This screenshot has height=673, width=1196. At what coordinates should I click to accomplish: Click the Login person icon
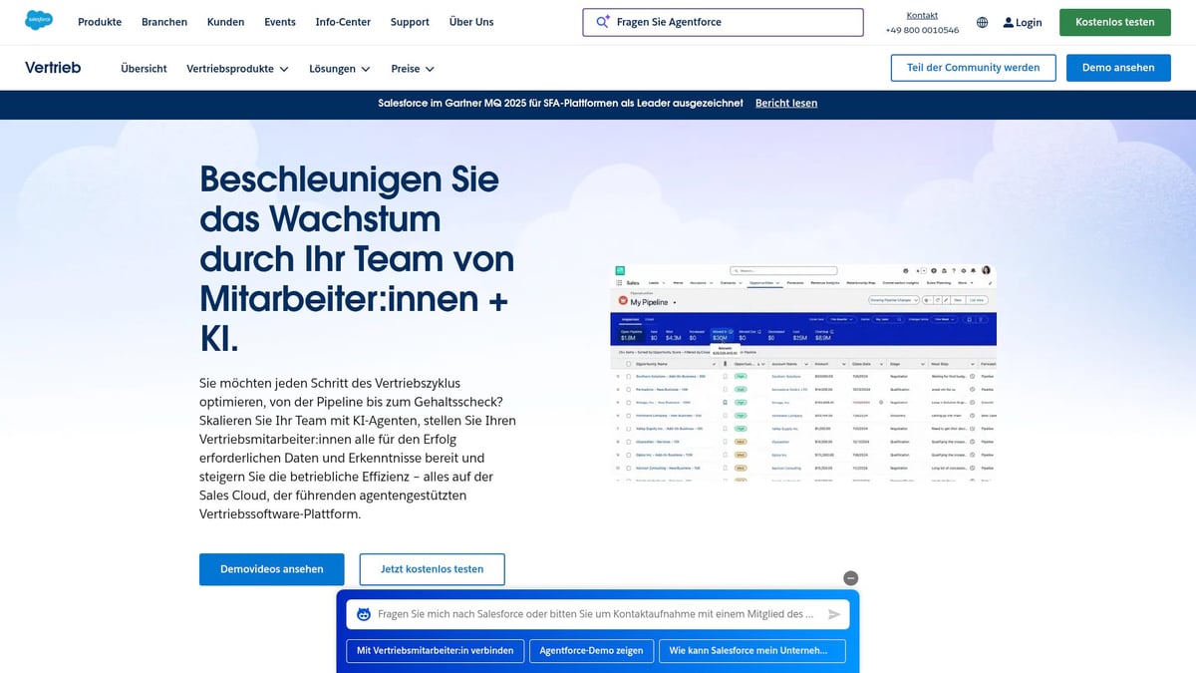1010,22
